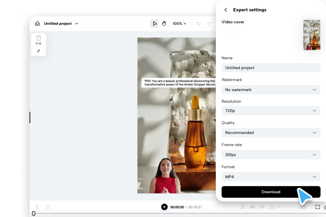Expand the 720p resolution dropdown
This screenshot has width=326, height=217.
click(x=271, y=111)
